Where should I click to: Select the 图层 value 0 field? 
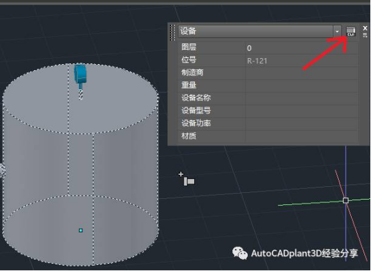(301, 48)
